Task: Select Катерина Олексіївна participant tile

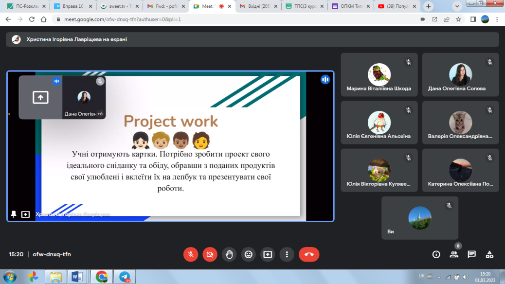Action: point(461,170)
